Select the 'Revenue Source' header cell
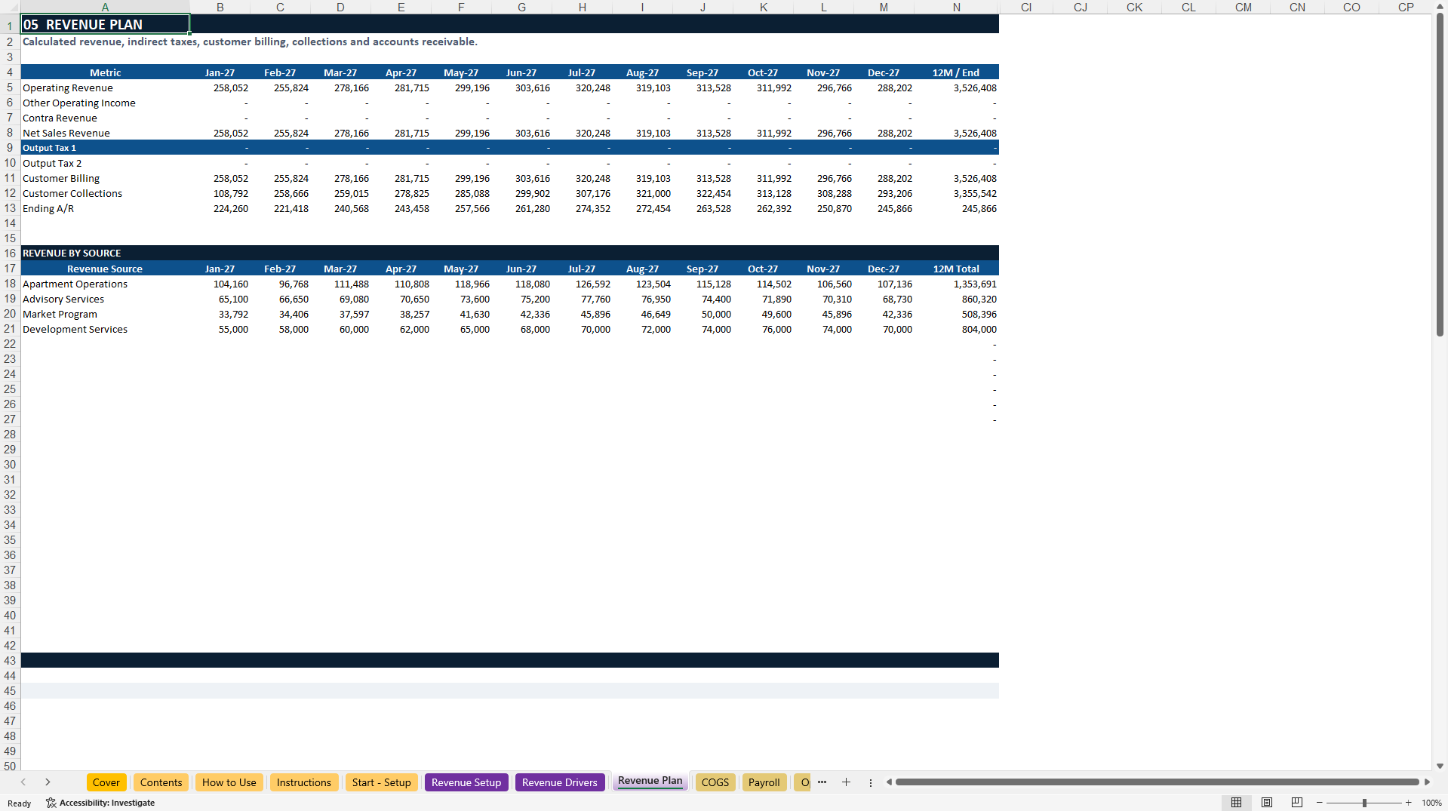This screenshot has height=811, width=1448. click(105, 269)
